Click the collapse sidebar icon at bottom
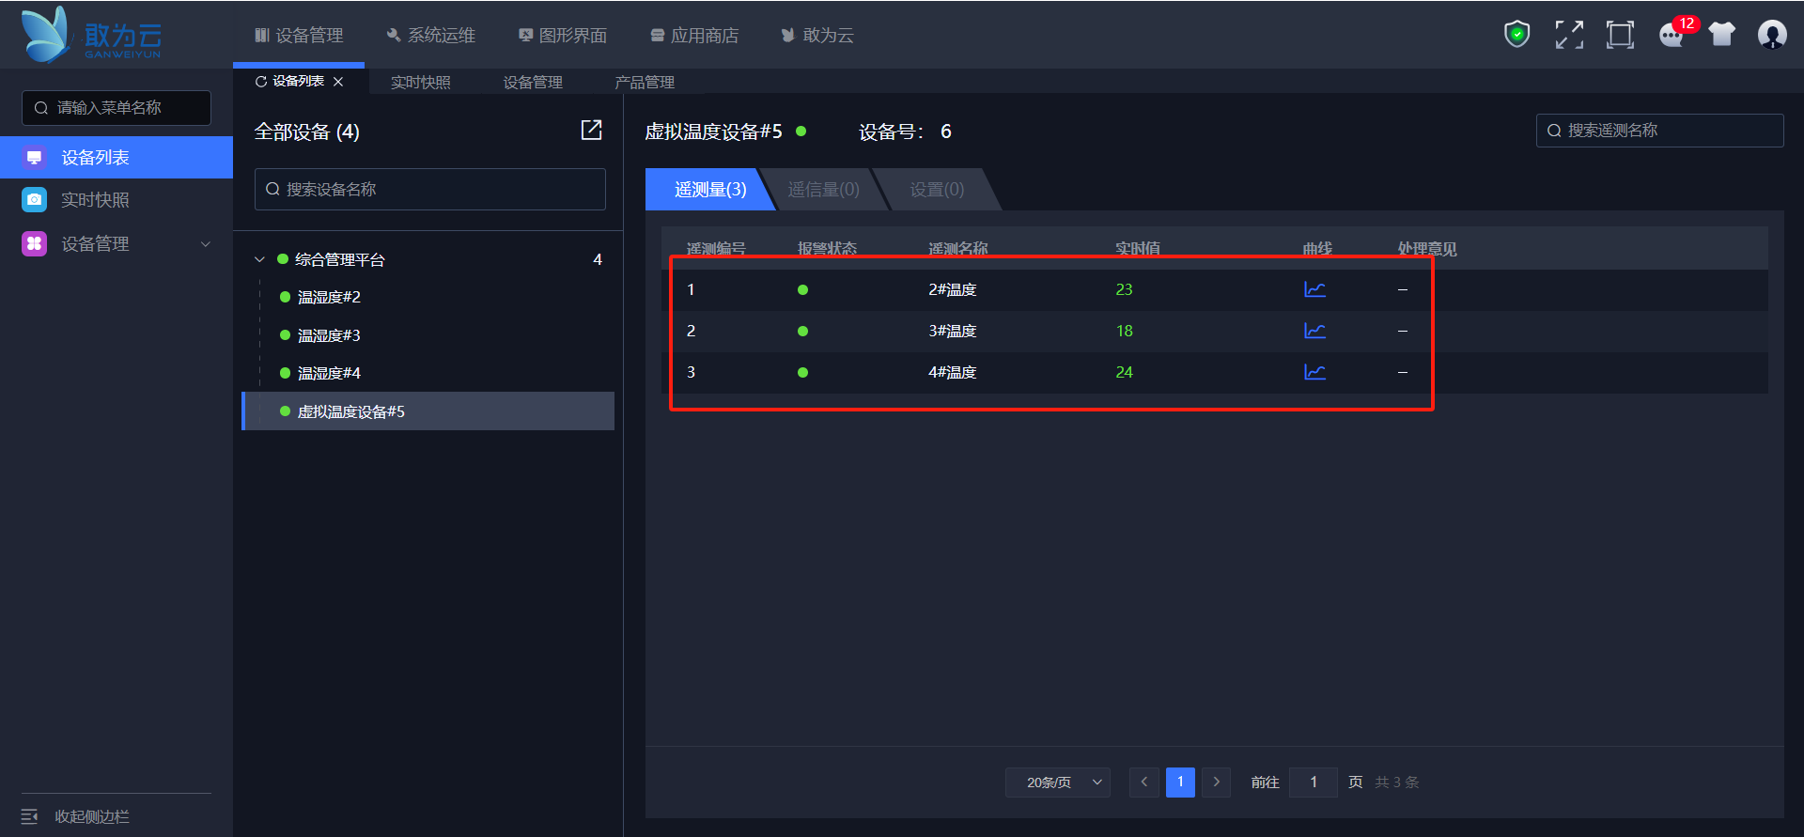 tap(30, 816)
